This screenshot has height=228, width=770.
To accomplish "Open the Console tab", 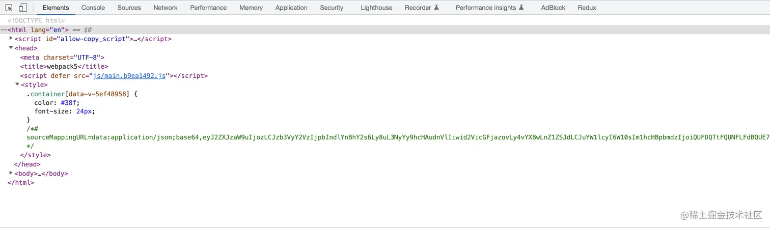I will 93,8.
